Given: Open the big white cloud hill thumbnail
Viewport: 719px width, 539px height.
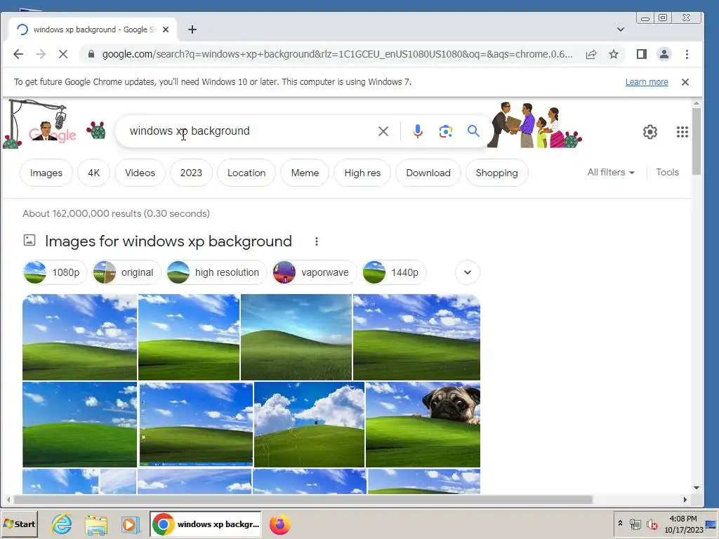Looking at the screenshot, I should coord(309,425).
